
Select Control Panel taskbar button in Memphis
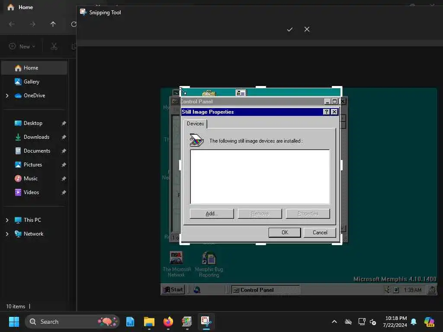click(x=265, y=290)
